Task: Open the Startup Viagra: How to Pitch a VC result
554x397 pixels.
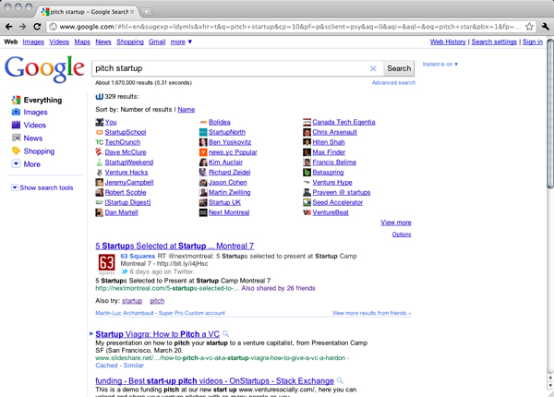Action: [157, 334]
